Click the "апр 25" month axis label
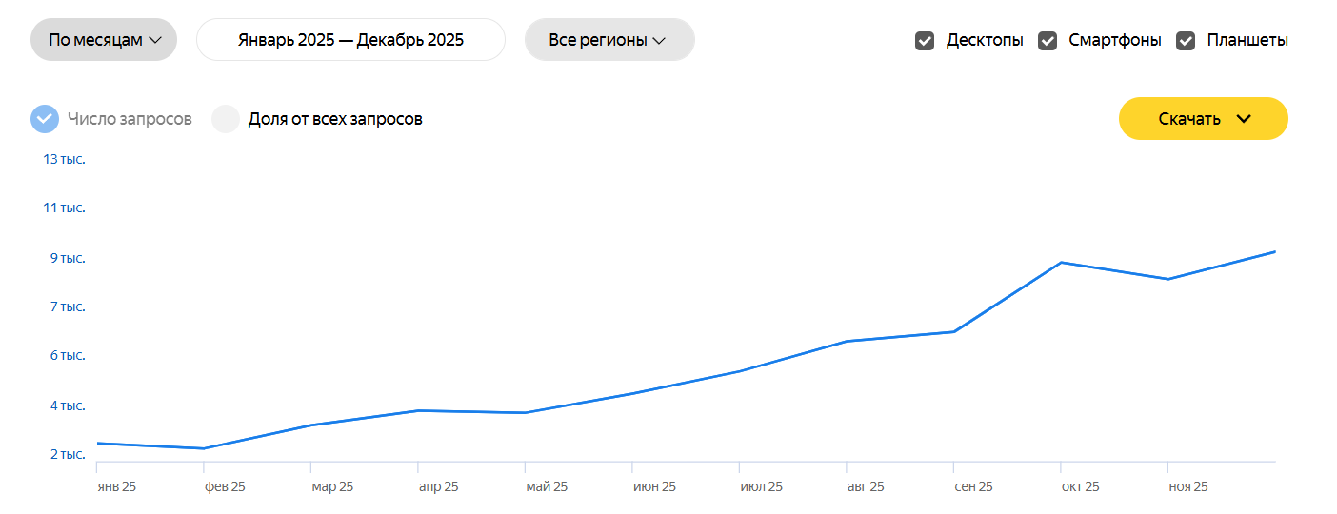The height and width of the screenshot is (514, 1337). coord(438,486)
